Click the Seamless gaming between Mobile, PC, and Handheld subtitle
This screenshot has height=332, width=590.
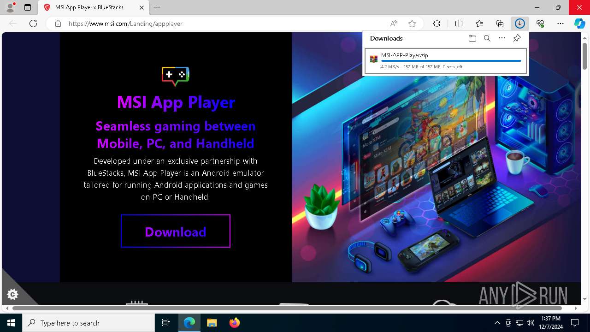176,135
